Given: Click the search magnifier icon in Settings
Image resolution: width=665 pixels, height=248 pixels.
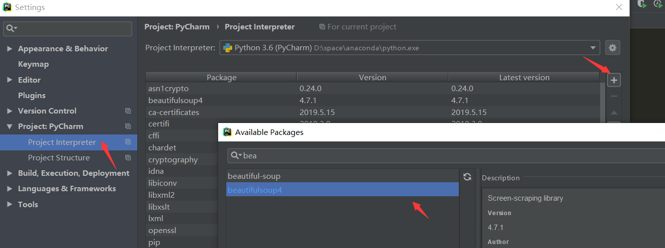Looking at the screenshot, I should point(11,29).
